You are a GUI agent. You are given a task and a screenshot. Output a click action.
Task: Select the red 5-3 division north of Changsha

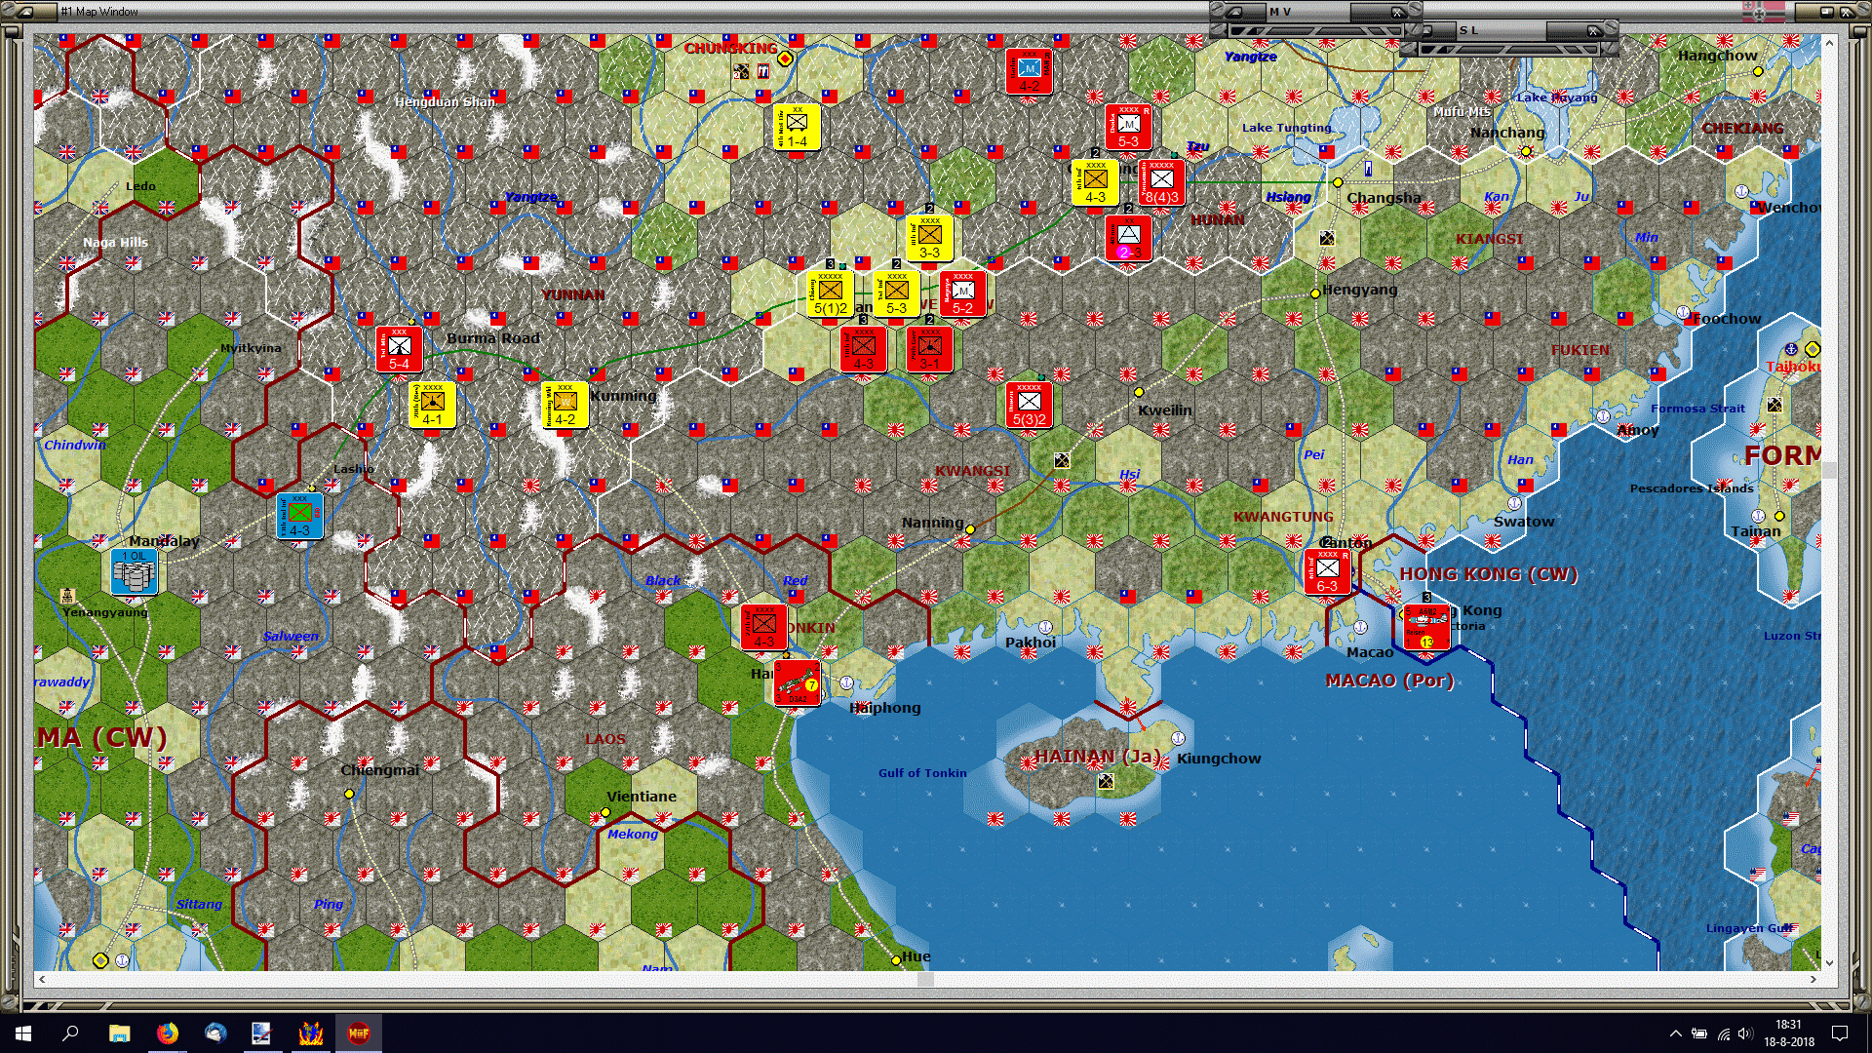click(x=1129, y=128)
